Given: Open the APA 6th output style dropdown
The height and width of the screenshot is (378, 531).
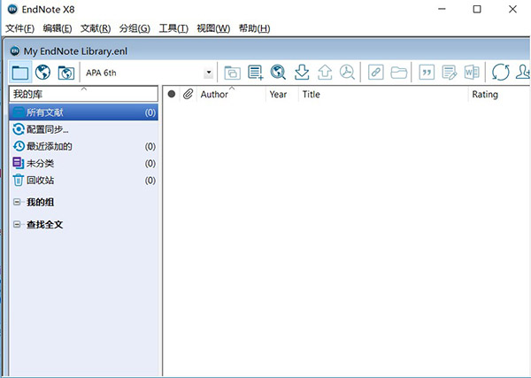Looking at the screenshot, I should (x=209, y=73).
